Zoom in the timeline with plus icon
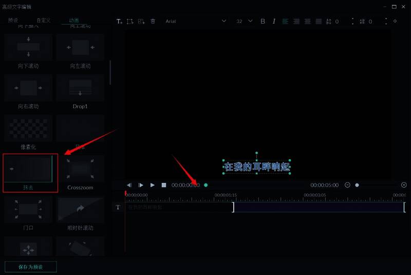The width and height of the screenshot is (411, 275). coord(404,185)
